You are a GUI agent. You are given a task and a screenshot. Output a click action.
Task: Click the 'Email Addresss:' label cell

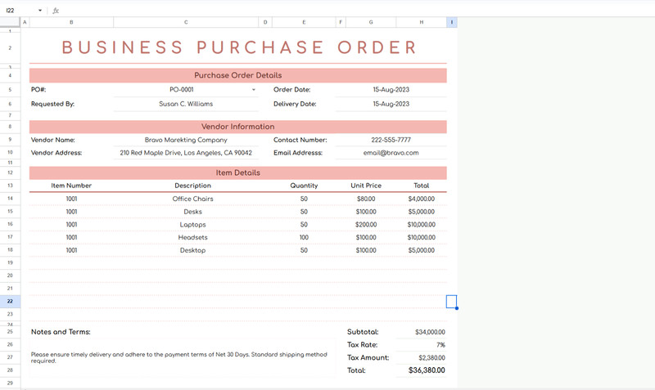pyautogui.click(x=304, y=153)
